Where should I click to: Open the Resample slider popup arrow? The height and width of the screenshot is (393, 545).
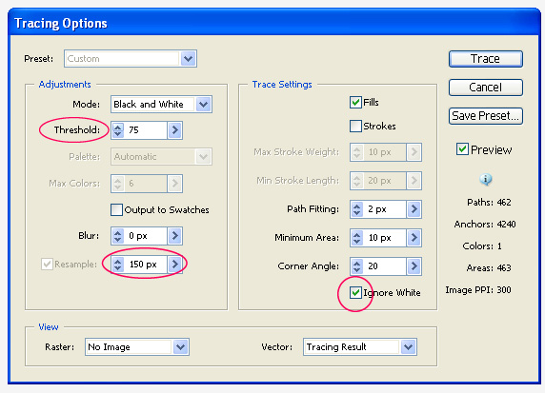(x=174, y=265)
